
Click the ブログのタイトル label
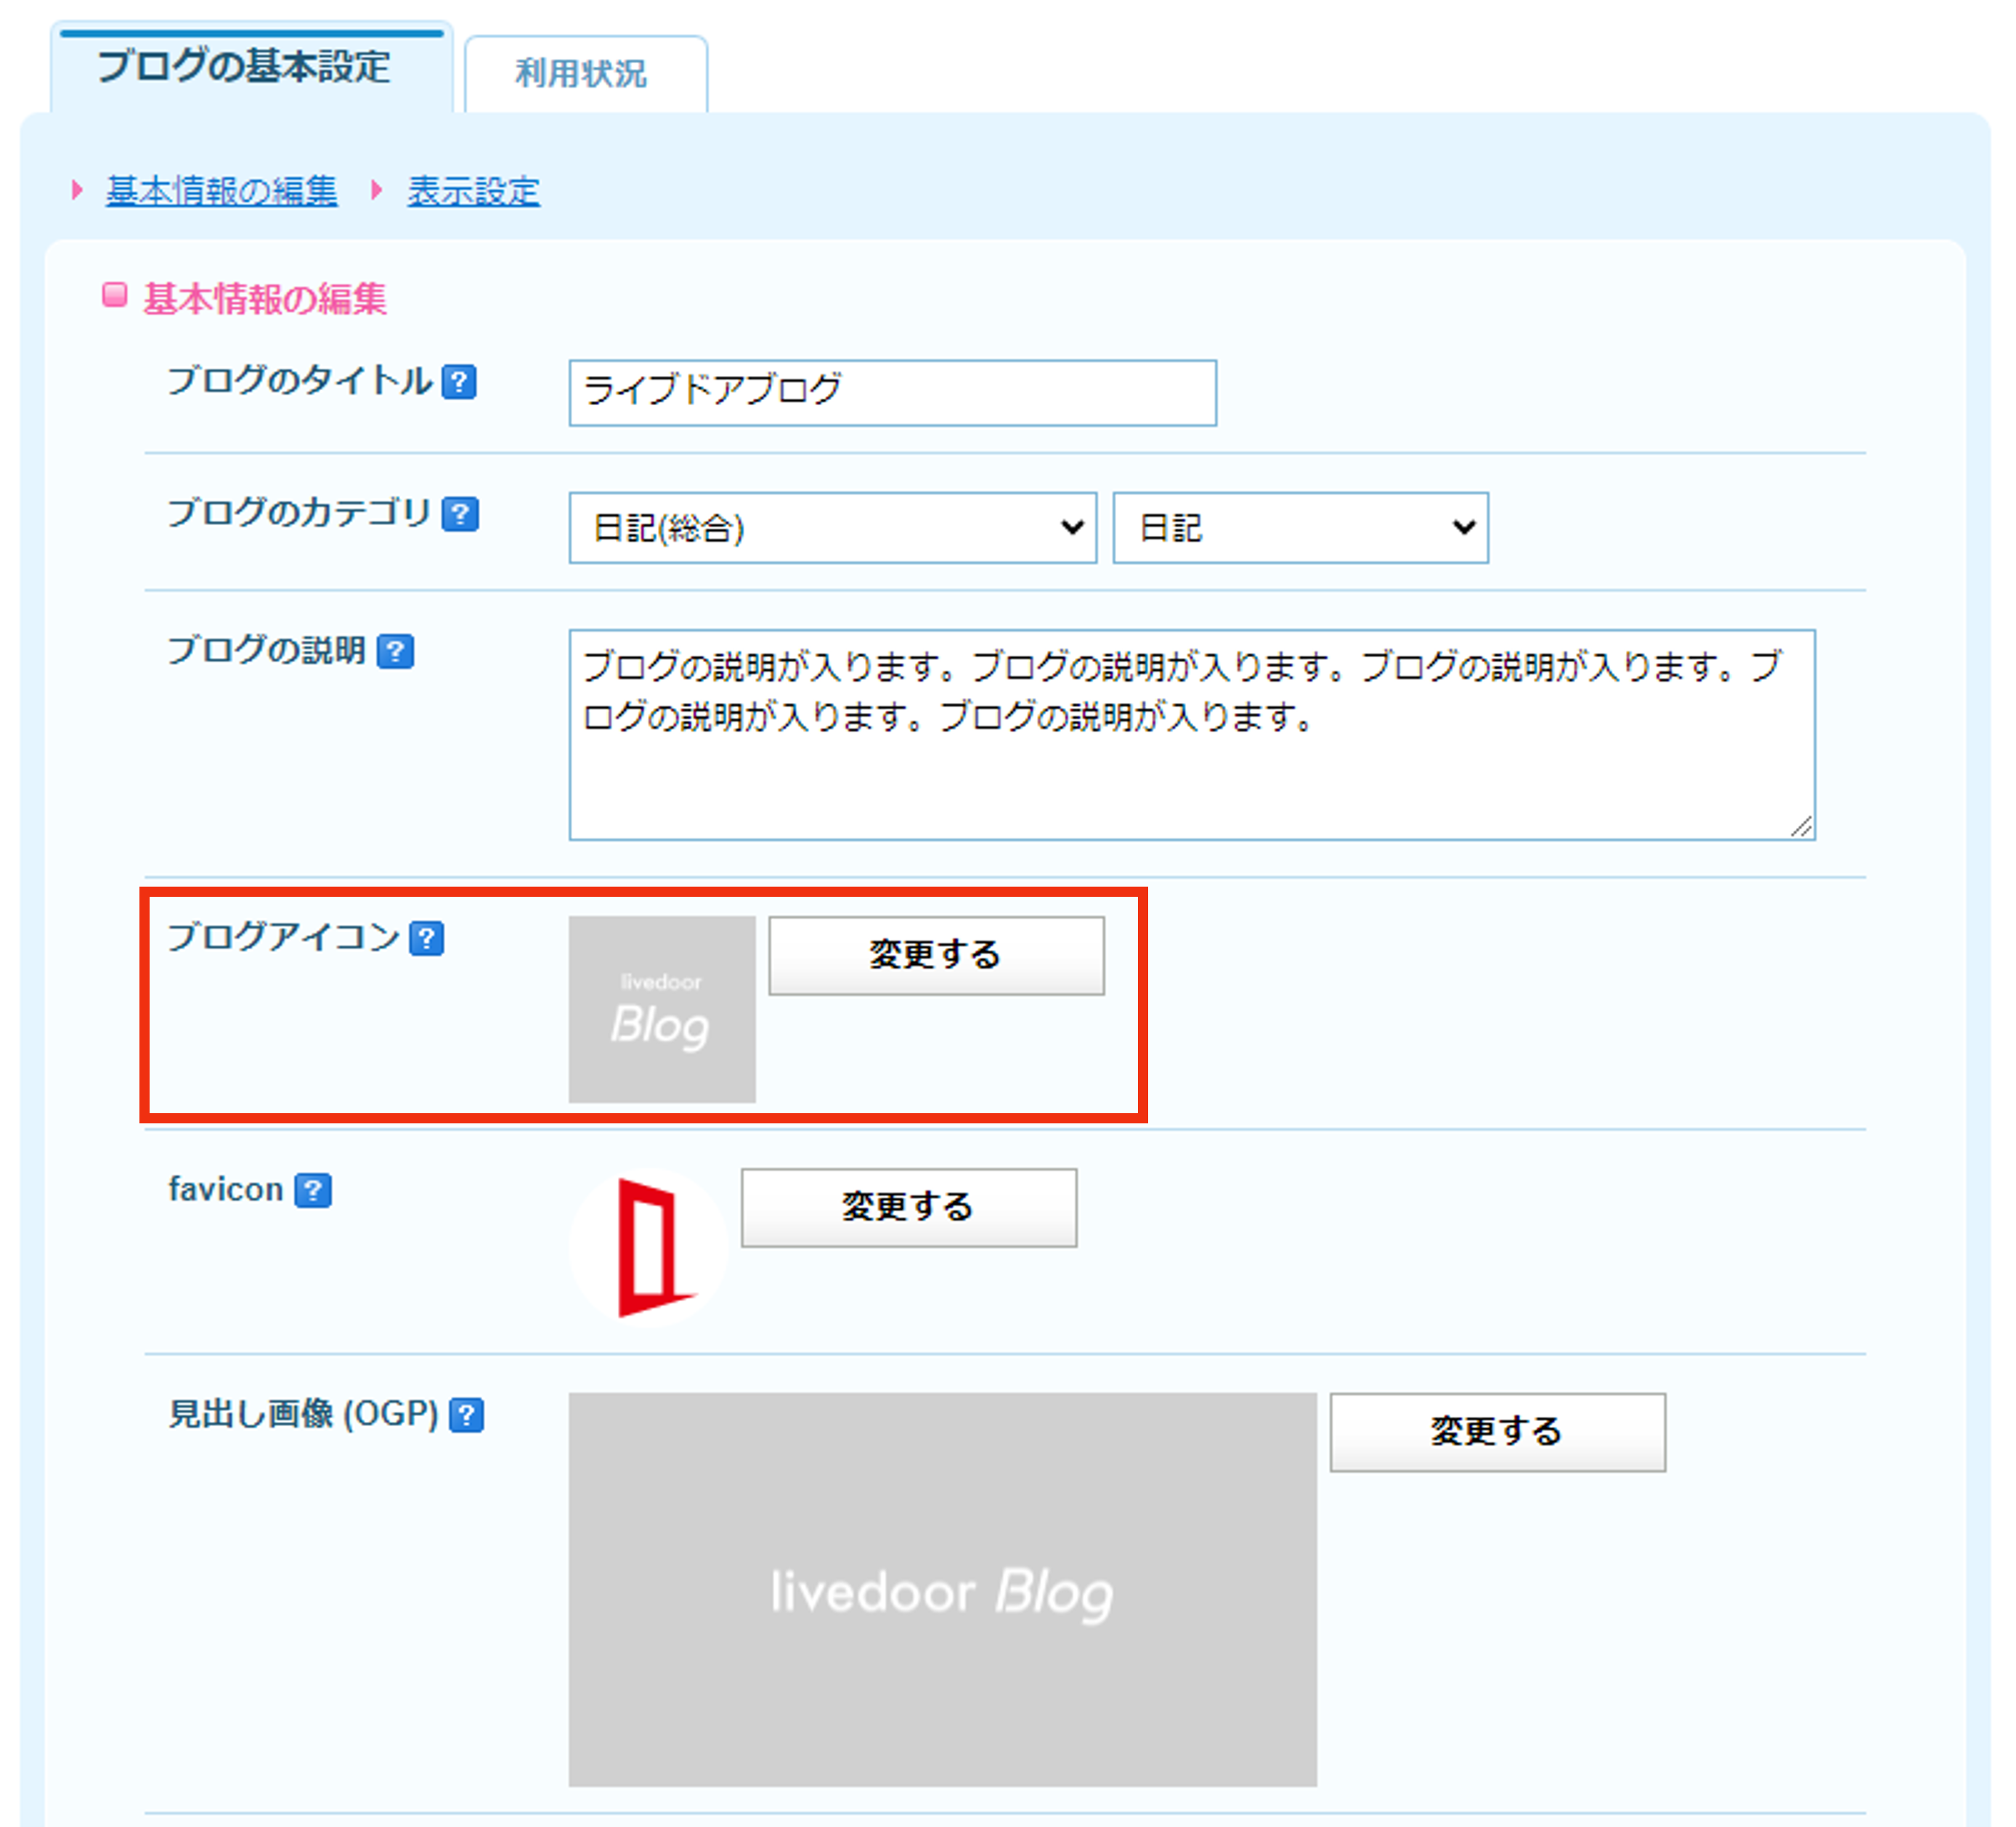click(300, 381)
